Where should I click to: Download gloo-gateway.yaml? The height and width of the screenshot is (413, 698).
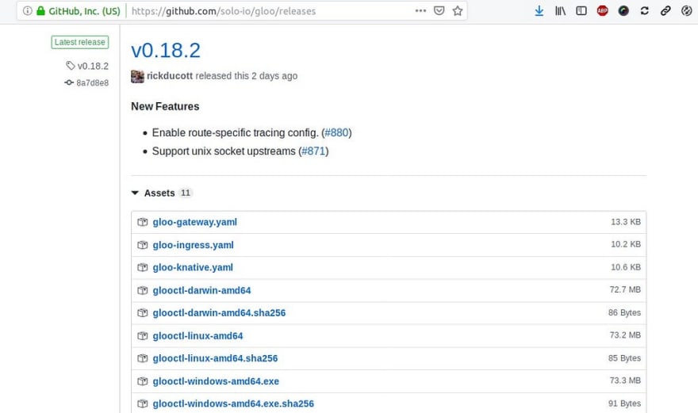[x=194, y=222]
